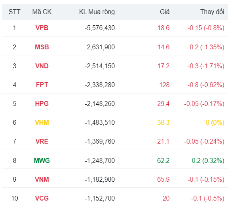Viewport: 231px width, 209px height.
Task: Click the change value -0.3 (-1.71%)
Action: click(206, 66)
